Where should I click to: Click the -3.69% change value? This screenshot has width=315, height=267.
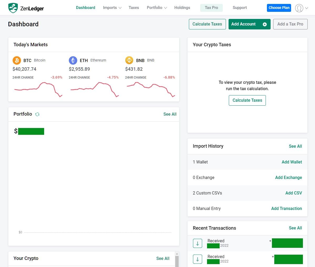pyautogui.click(x=56, y=77)
